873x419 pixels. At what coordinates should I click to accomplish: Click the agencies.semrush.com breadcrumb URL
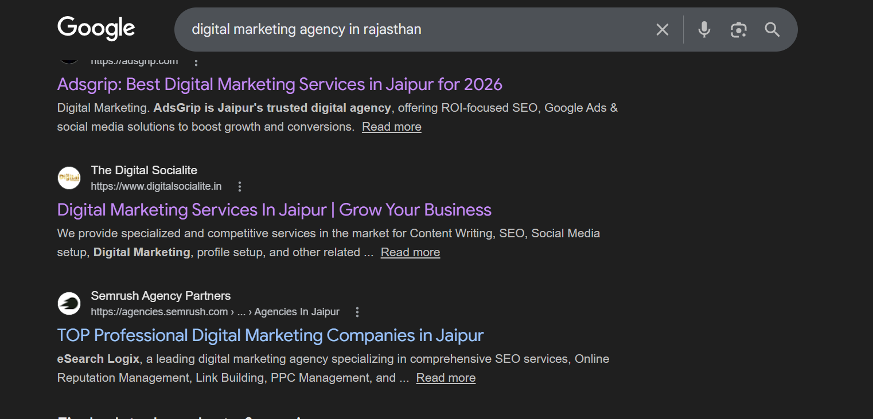pos(215,312)
